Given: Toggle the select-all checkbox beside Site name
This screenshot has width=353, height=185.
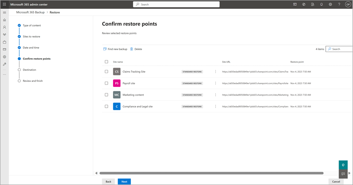Looking at the screenshot, I should point(107,62).
